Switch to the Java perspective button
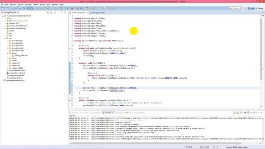 251,8
